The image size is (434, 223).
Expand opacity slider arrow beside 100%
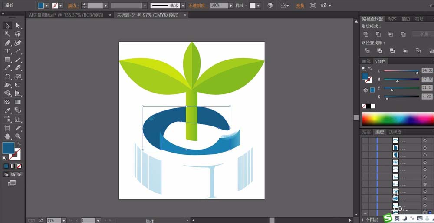230,6
